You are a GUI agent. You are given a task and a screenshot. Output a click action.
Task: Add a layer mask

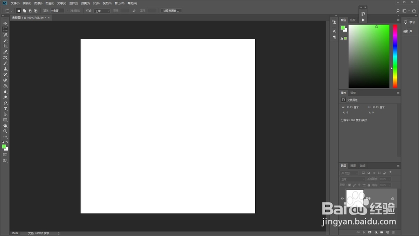(x=370, y=232)
